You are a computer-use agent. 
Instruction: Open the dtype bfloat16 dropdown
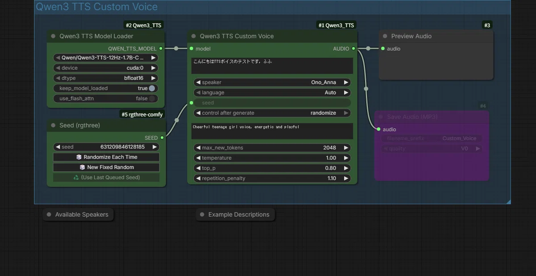point(106,78)
